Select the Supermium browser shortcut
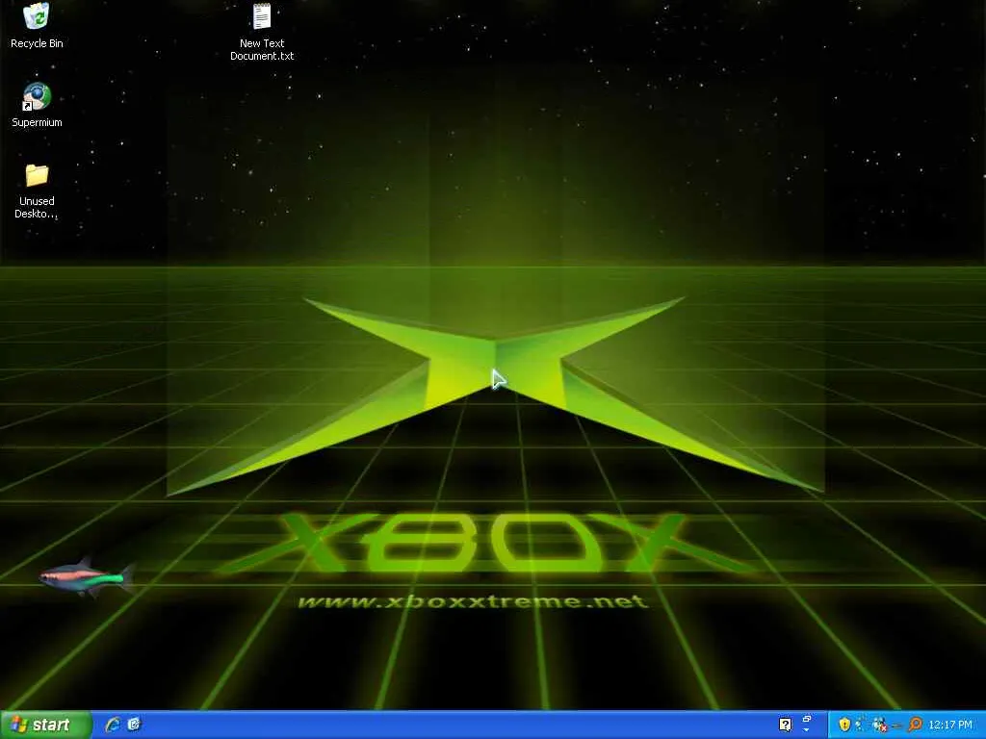Screen dimensions: 986x739 tap(37, 105)
